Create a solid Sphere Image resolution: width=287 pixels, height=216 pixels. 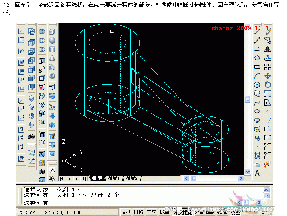point(52,40)
